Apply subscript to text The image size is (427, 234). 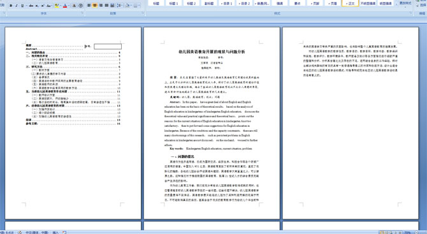click(x=37, y=6)
